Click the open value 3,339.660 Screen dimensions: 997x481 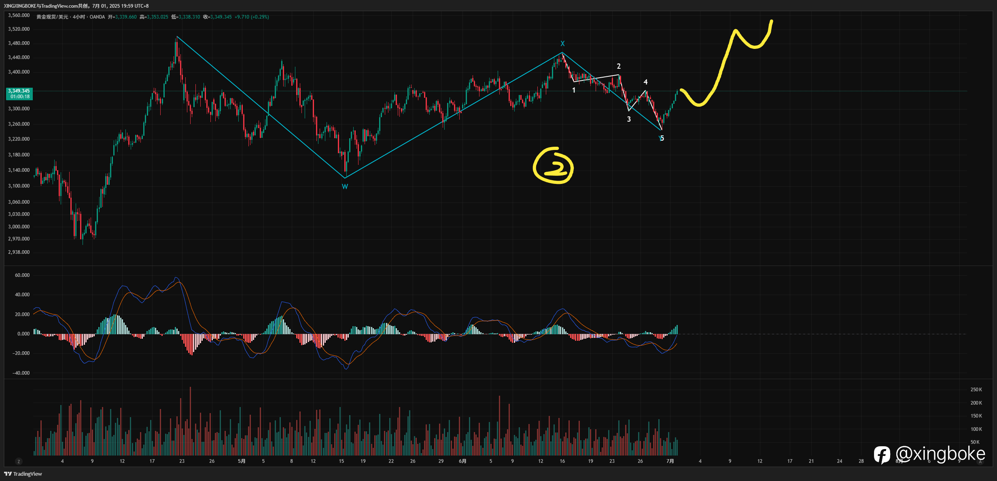coord(126,17)
